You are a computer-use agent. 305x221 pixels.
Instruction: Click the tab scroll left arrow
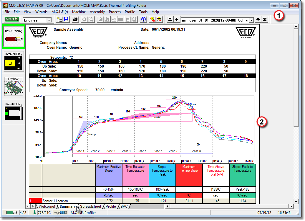pos(28,206)
